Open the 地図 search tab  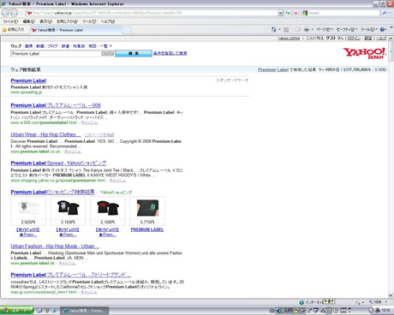(x=93, y=46)
